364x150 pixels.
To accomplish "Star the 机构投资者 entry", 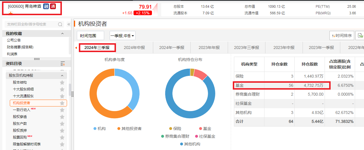I will 62,103.
